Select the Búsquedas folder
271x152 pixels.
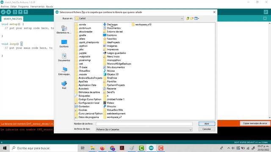click(x=83, y=96)
